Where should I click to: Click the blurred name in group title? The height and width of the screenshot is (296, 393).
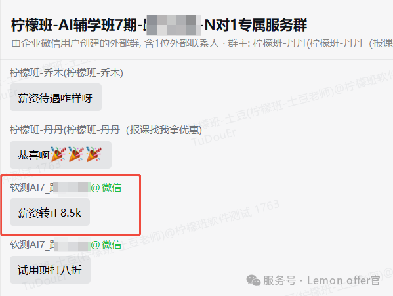point(172,25)
